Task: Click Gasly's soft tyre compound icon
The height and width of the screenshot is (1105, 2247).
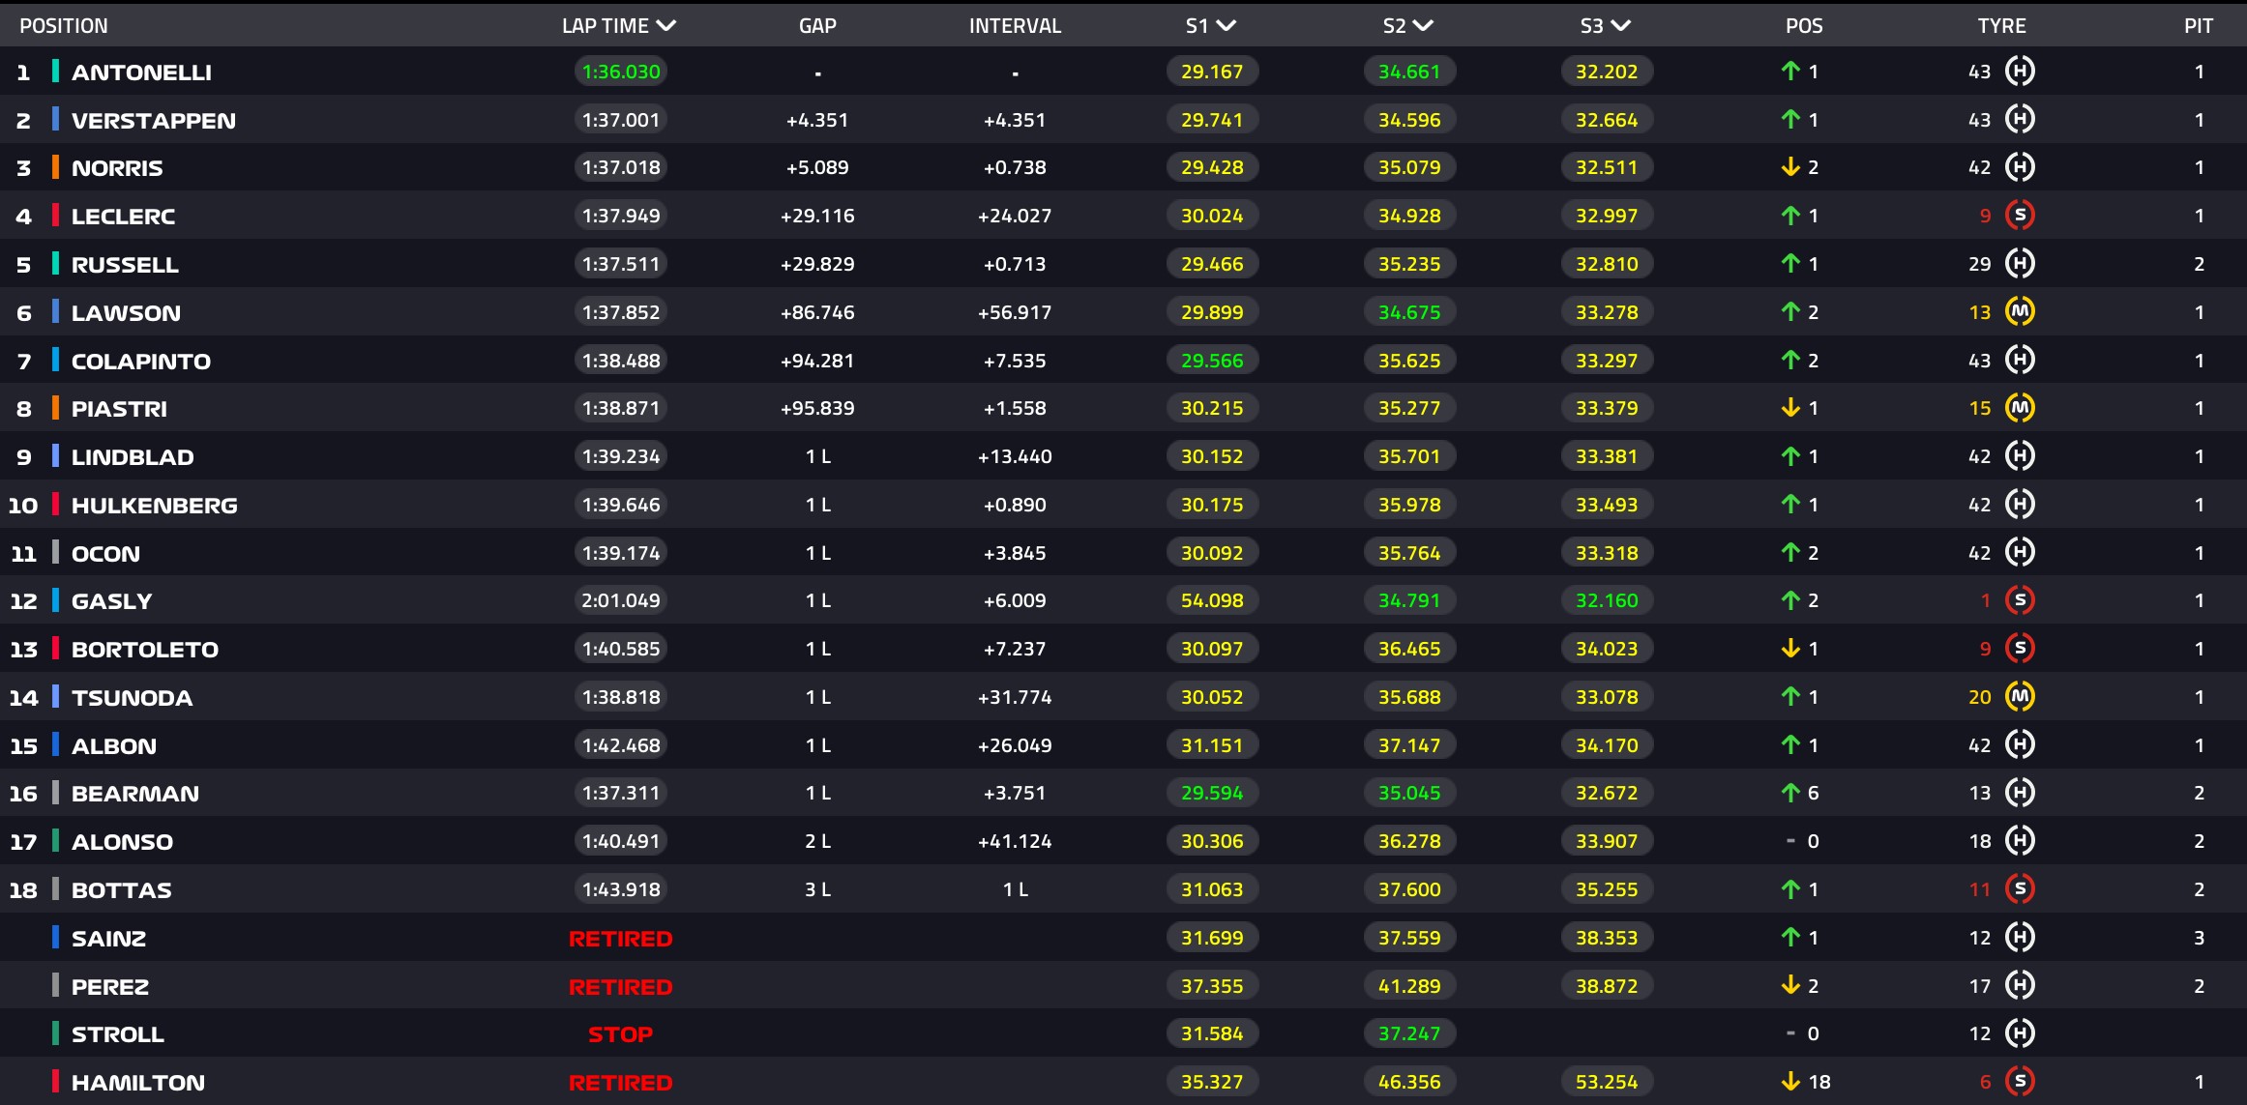Action: click(2020, 600)
